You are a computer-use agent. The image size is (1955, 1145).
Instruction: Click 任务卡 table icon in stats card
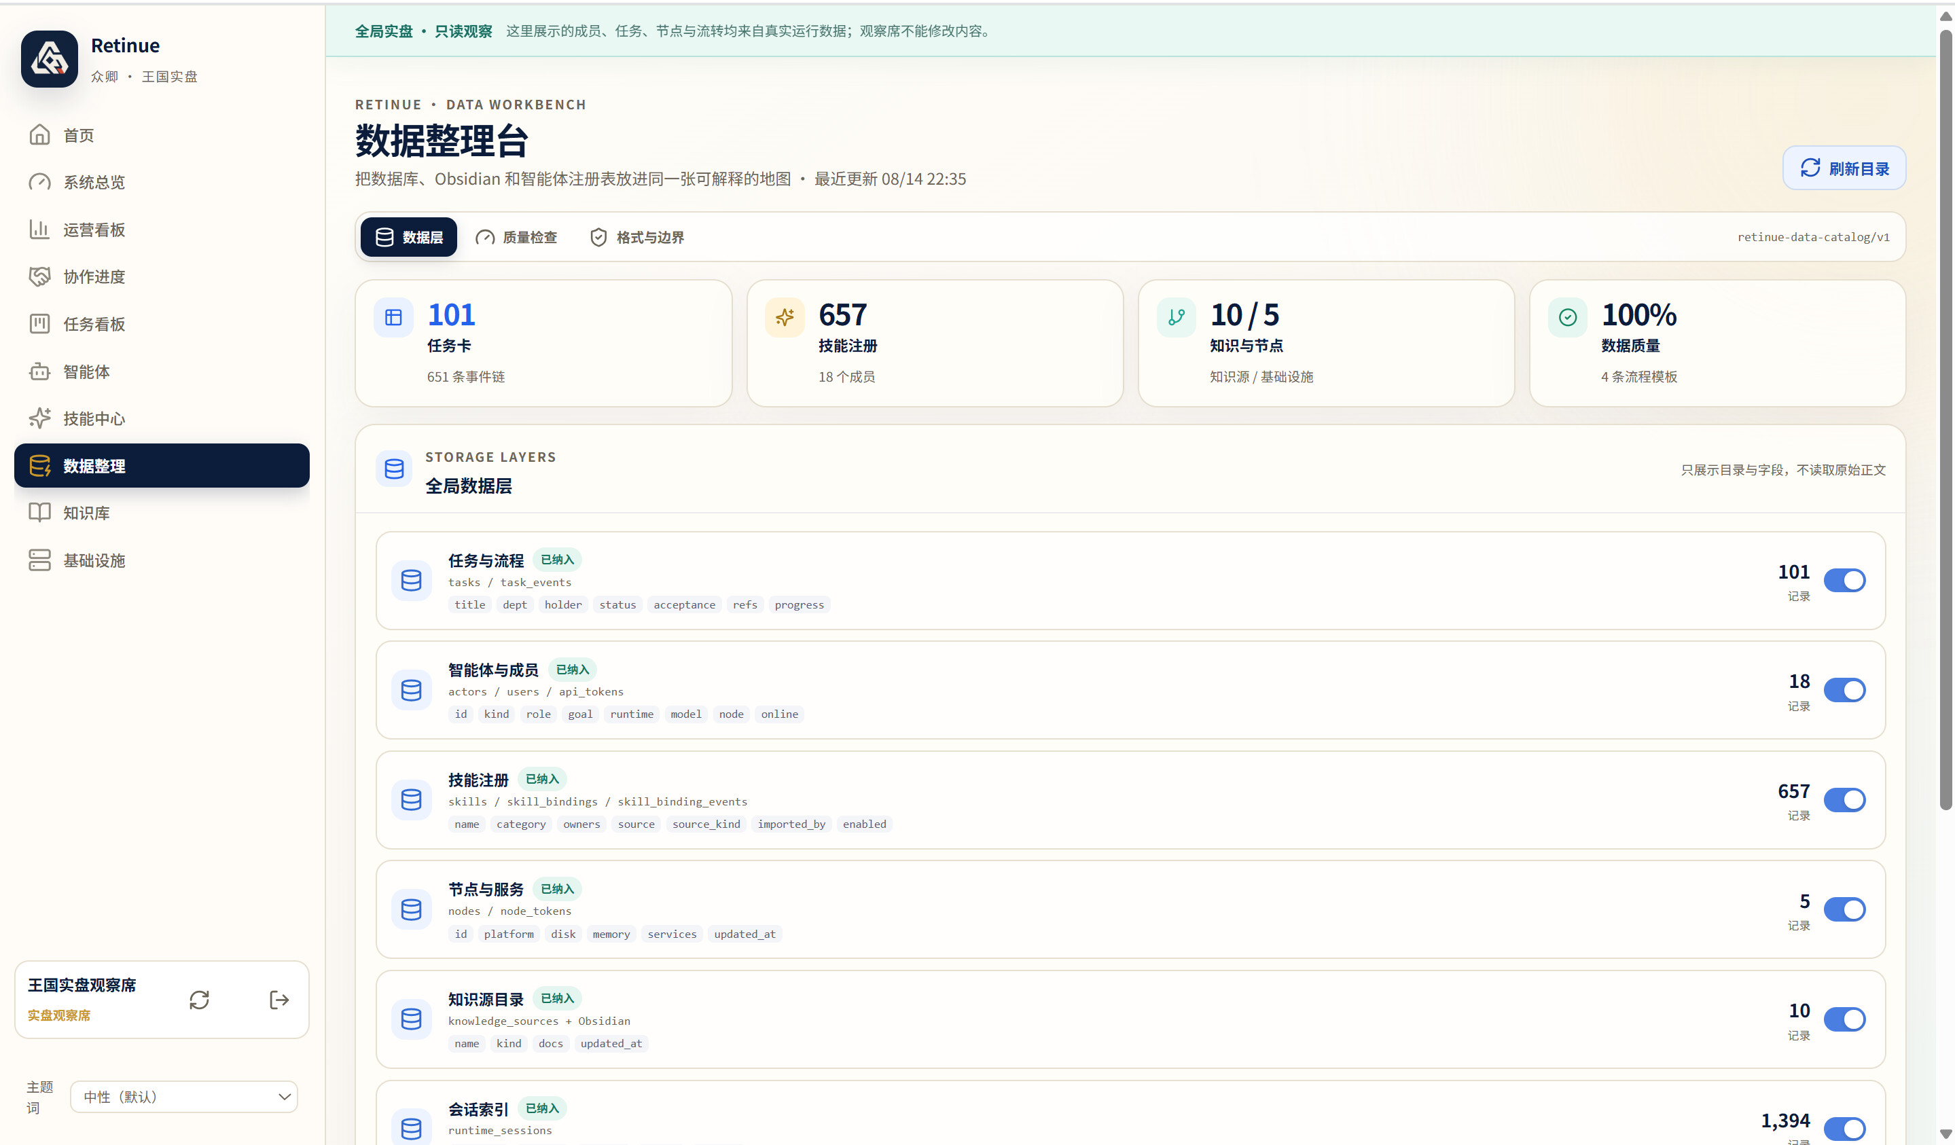coord(393,317)
